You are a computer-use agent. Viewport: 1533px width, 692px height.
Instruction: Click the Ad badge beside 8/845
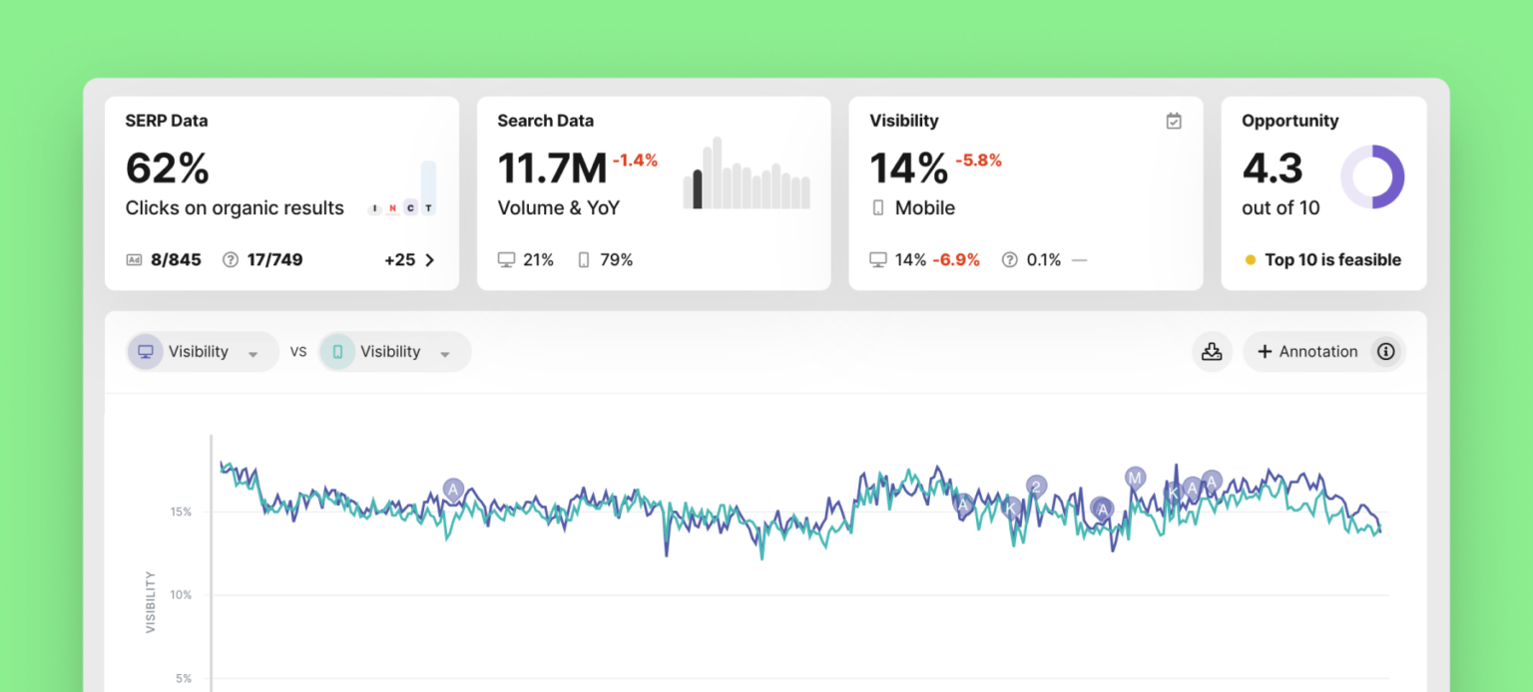point(135,259)
